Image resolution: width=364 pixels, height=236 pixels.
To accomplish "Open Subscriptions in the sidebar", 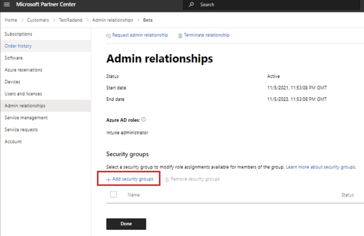I will pyautogui.click(x=18, y=34).
